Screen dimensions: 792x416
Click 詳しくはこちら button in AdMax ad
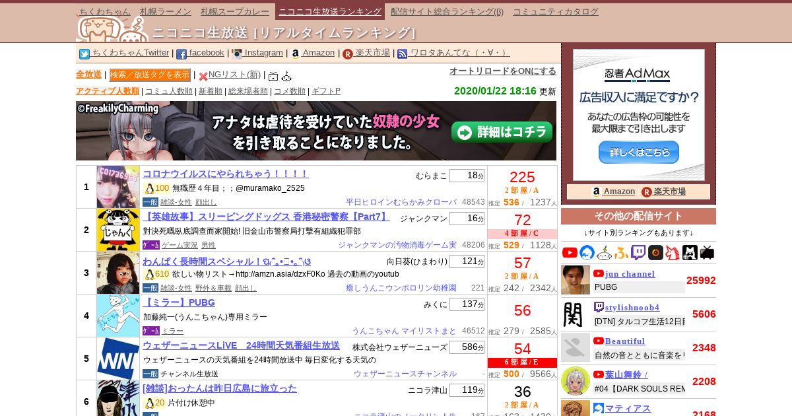(639, 152)
